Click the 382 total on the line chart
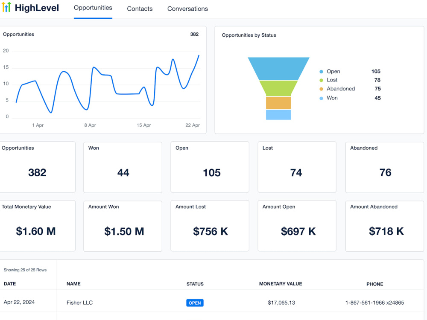This screenshot has width=427, height=320. [x=194, y=34]
